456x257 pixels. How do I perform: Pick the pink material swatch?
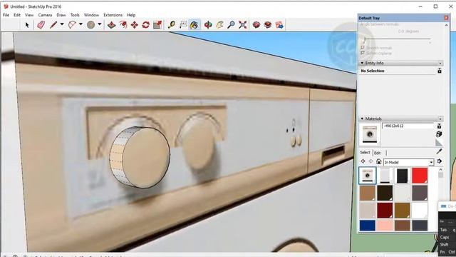385,226
